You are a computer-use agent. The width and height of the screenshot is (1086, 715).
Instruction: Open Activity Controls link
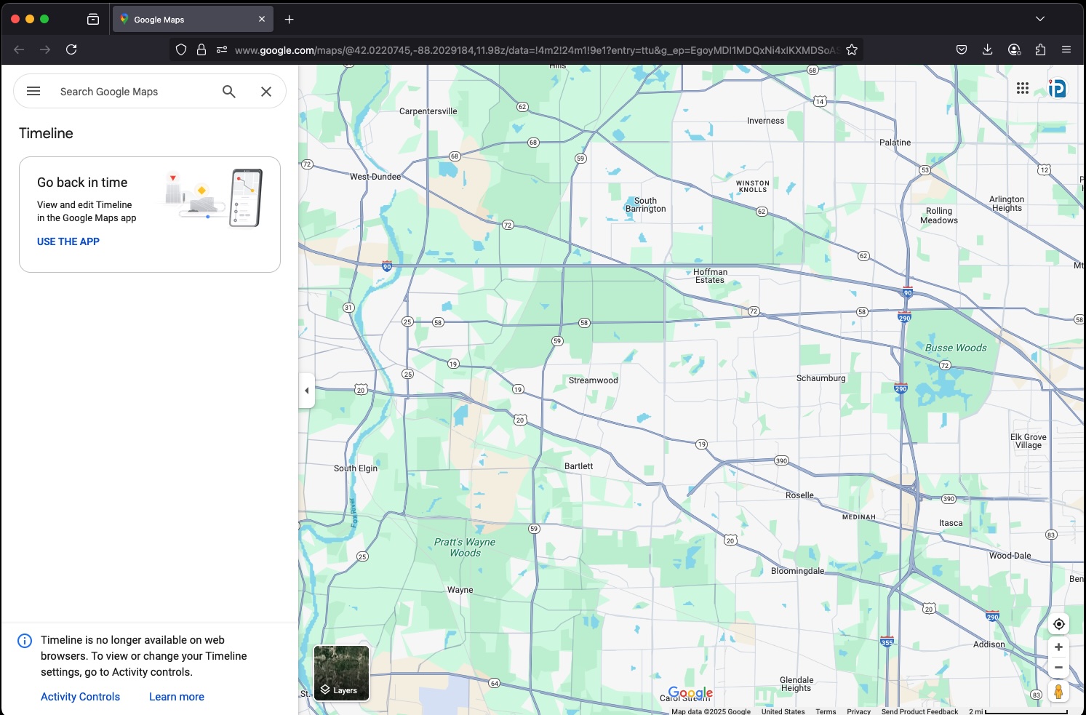[80, 697]
